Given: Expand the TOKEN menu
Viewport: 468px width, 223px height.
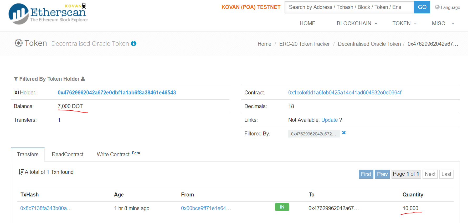Looking at the screenshot, I should [x=405, y=23].
